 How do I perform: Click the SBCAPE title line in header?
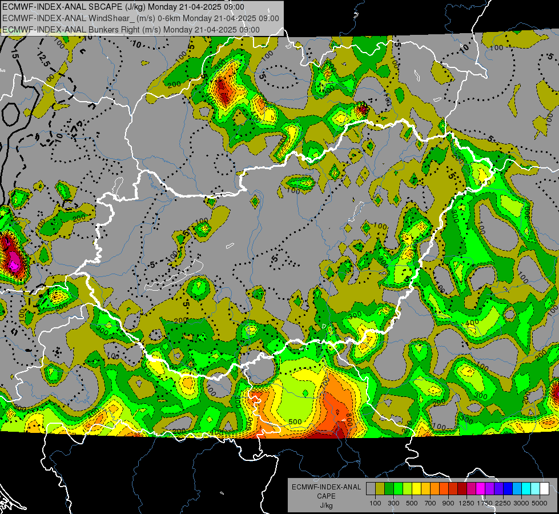point(123,7)
